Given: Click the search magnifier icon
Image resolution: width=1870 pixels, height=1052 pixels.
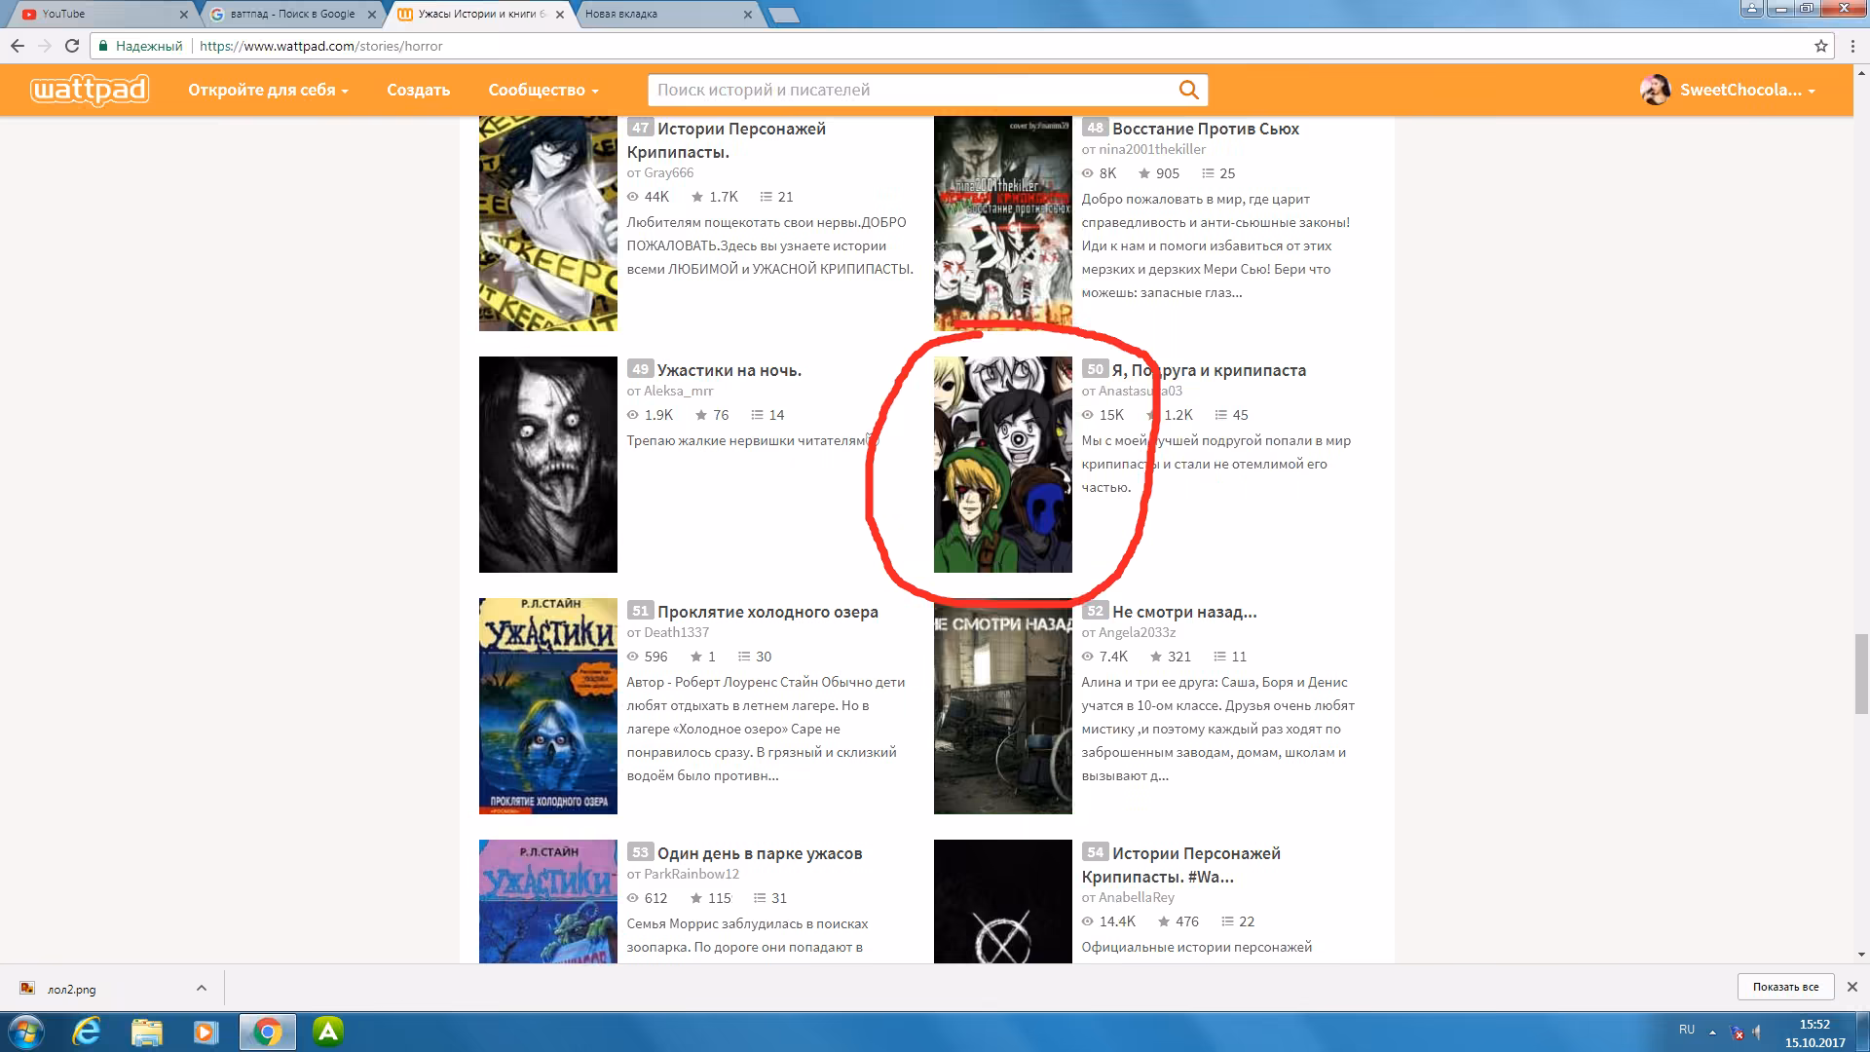Looking at the screenshot, I should (x=1188, y=90).
